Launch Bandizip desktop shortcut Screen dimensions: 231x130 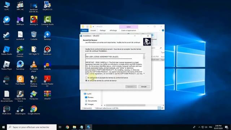point(47,36)
